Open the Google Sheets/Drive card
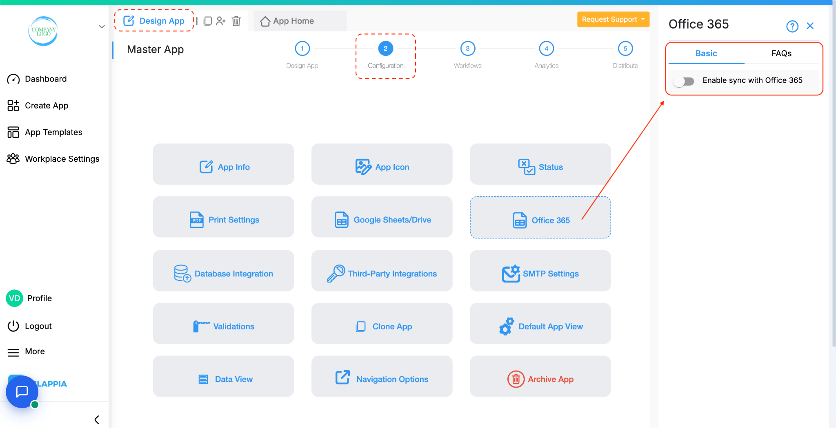The height and width of the screenshot is (428, 836). pyautogui.click(x=382, y=217)
